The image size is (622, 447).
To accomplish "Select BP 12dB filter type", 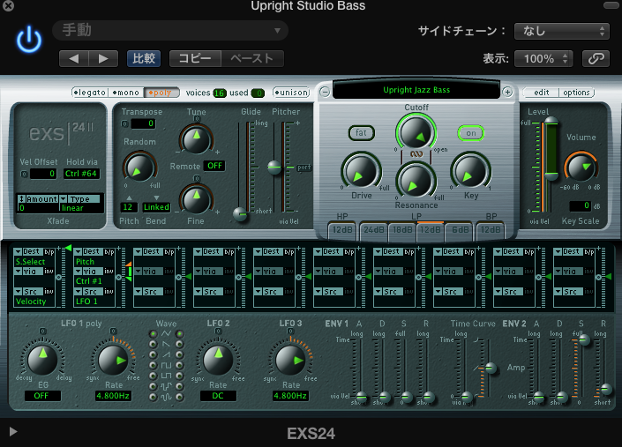I will pyautogui.click(x=491, y=230).
